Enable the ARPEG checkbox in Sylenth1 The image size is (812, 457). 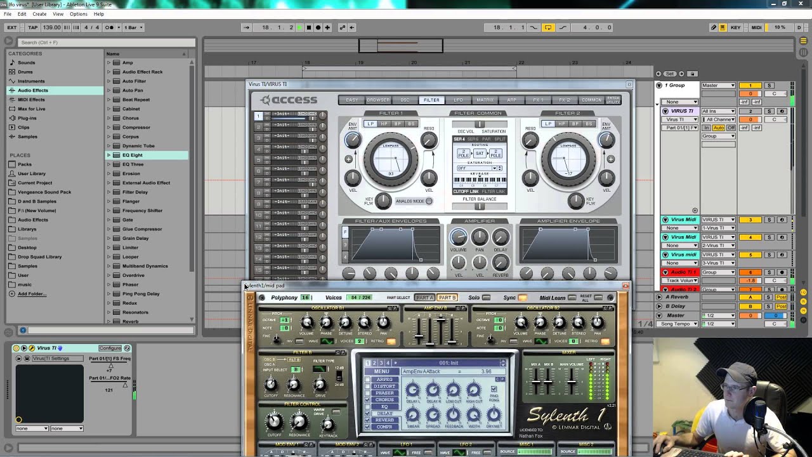(368, 380)
